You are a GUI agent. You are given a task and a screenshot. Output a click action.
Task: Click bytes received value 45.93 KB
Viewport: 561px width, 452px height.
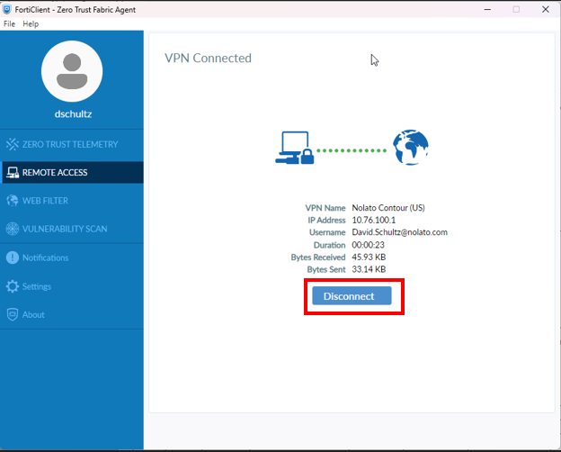pyautogui.click(x=369, y=257)
